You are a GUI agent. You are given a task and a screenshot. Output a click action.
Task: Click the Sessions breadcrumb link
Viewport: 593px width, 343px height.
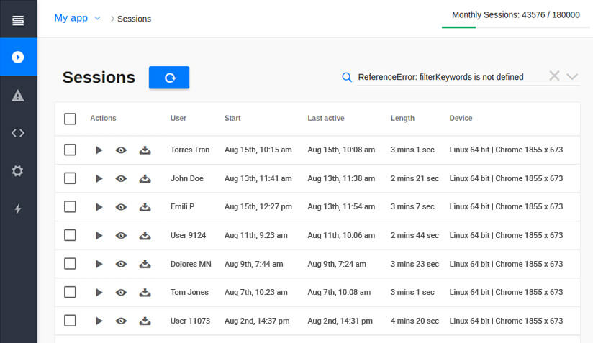click(x=134, y=19)
